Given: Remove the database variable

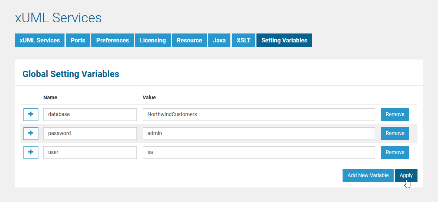Looking at the screenshot, I should pyautogui.click(x=395, y=115).
